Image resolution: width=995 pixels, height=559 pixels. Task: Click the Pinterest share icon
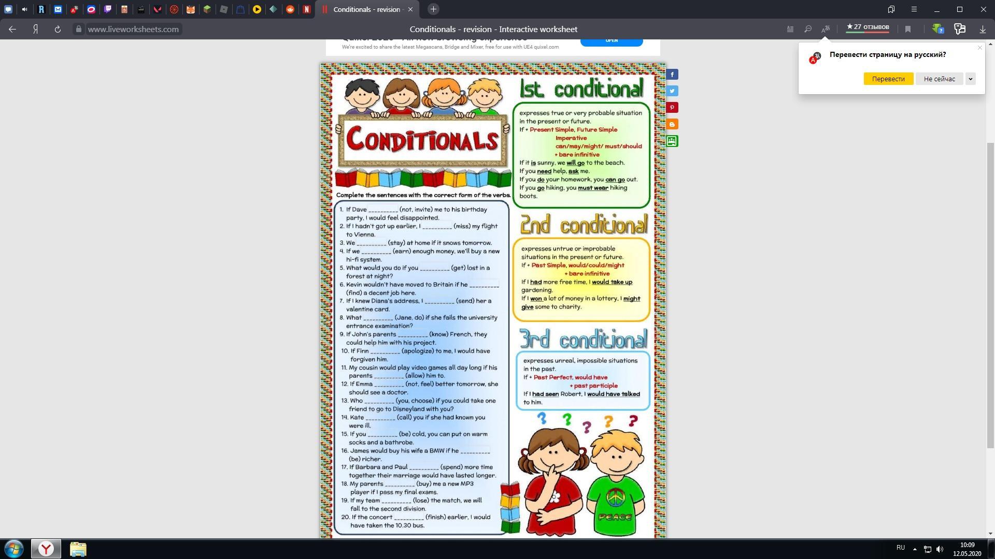click(x=672, y=108)
